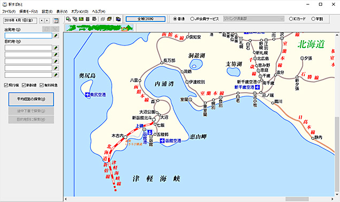Click into the 出発地 input field
Screen dimensions: 340x202
coord(28,36)
